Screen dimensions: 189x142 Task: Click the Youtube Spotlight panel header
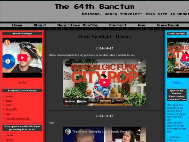tap(22, 34)
